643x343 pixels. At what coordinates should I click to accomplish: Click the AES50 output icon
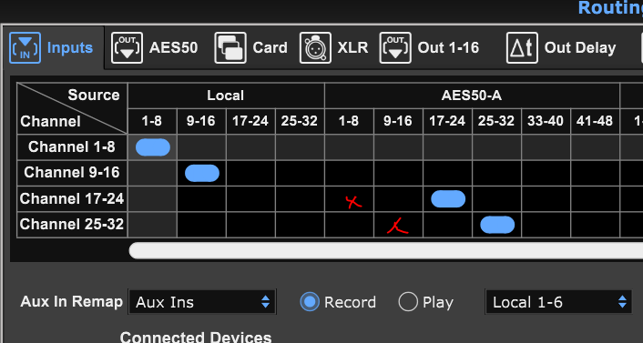coord(128,48)
